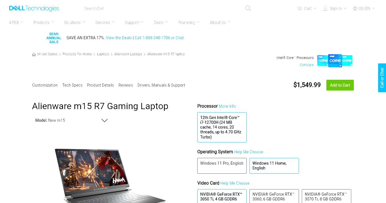The width and height of the screenshot is (386, 203).
Task: Select Windows 11 Home, English option
Action: click(x=274, y=166)
